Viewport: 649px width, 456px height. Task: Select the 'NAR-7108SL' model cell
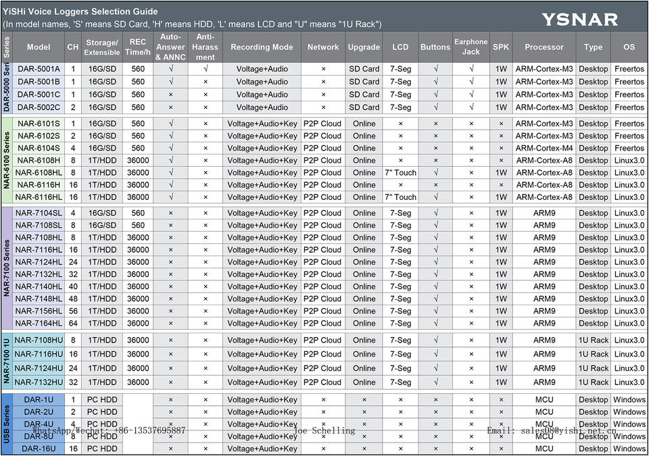(39, 226)
